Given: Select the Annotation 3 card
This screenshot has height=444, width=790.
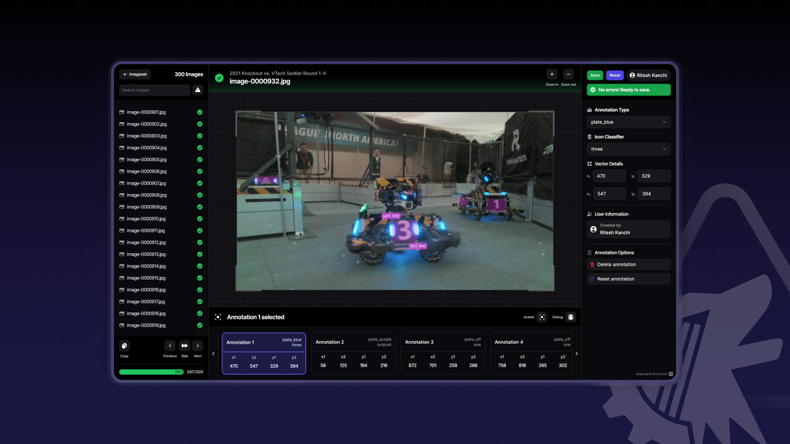Looking at the screenshot, I should (x=443, y=353).
